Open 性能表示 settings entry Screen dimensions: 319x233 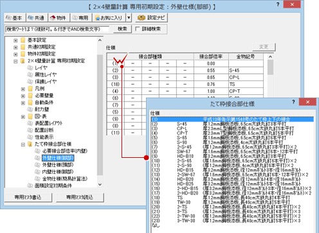[x=44, y=137]
